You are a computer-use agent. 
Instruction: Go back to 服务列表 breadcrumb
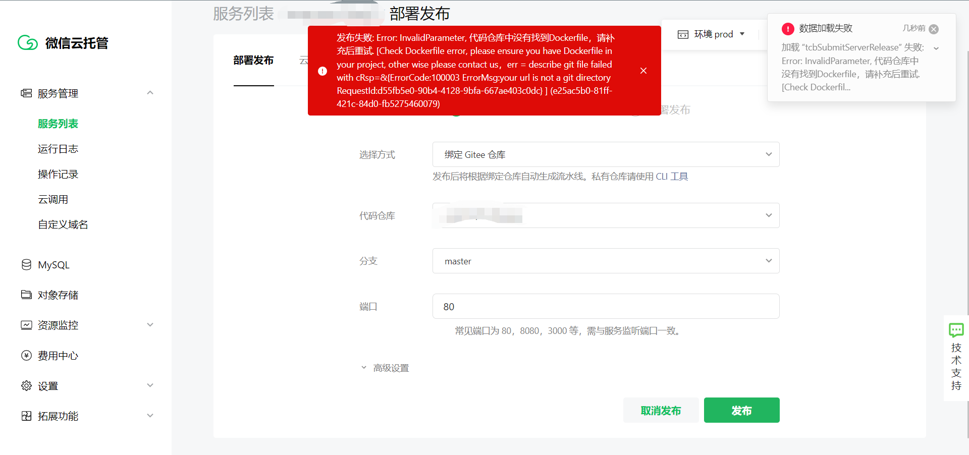(243, 14)
